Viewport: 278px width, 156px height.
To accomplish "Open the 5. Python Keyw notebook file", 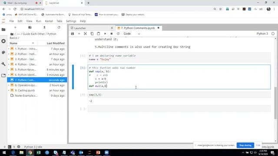I will point(37,69).
